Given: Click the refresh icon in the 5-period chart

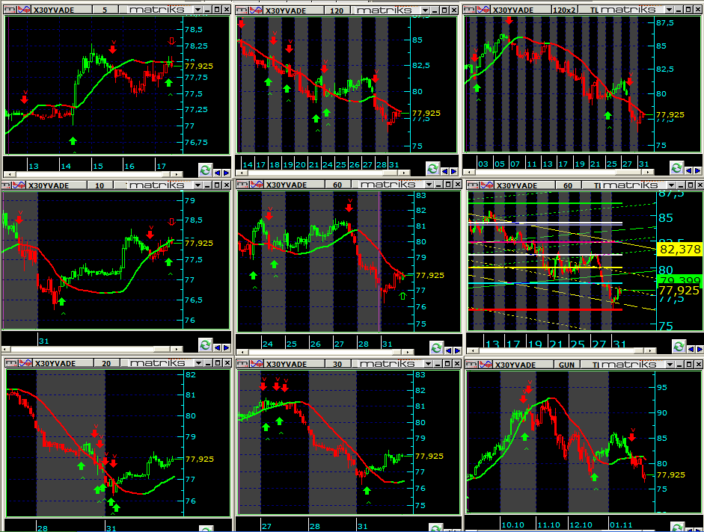Looking at the screenshot, I should click(x=205, y=170).
